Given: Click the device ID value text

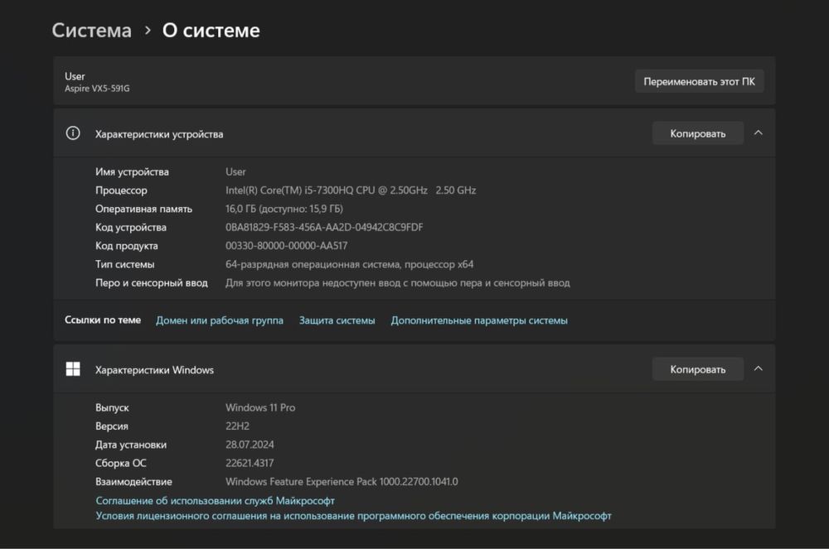Looking at the screenshot, I should pos(324,228).
